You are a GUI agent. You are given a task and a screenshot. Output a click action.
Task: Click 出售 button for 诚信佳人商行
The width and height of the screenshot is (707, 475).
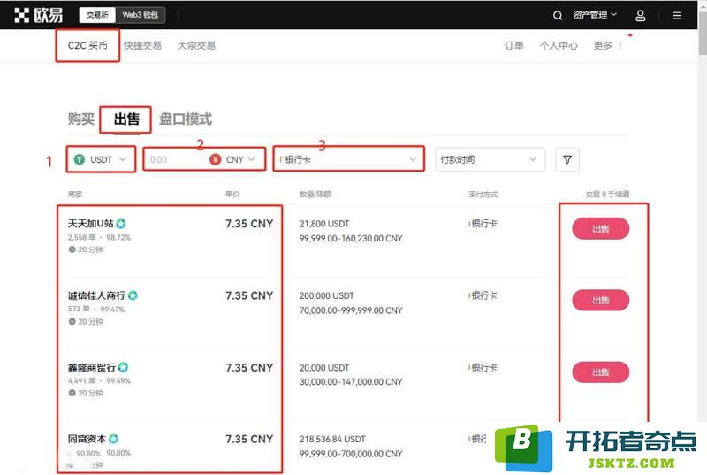601,301
